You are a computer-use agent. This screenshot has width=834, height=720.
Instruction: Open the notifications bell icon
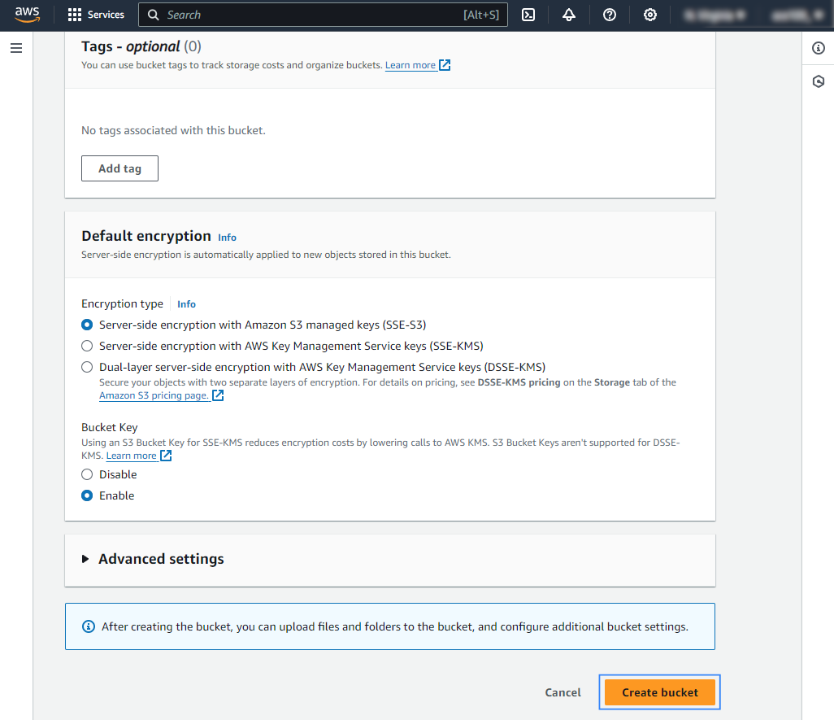[569, 15]
